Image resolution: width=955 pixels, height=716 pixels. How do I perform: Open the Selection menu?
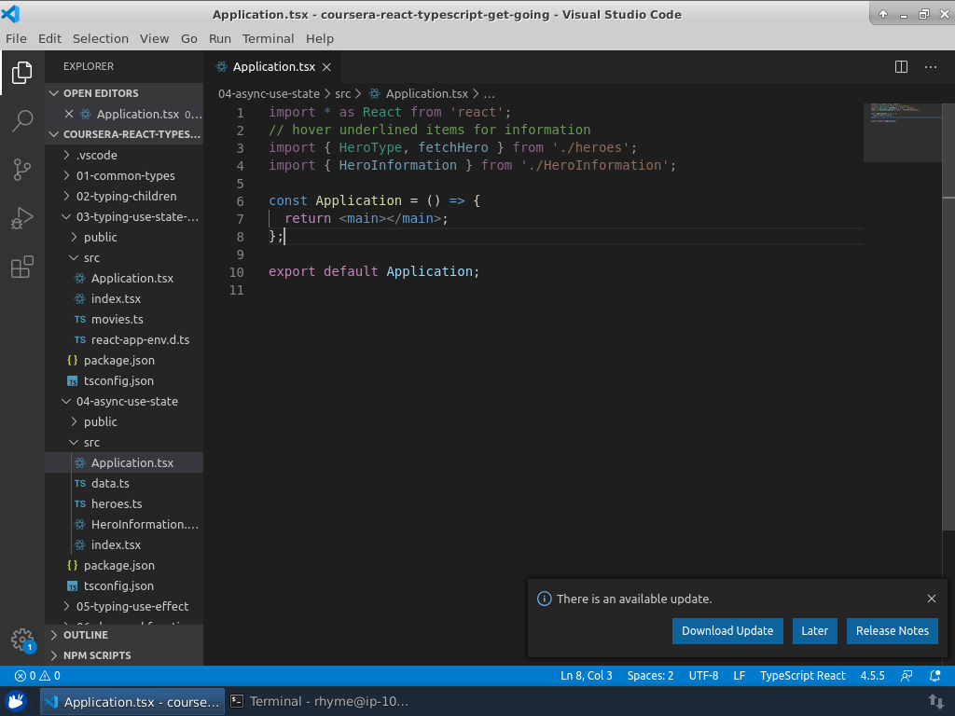click(101, 38)
